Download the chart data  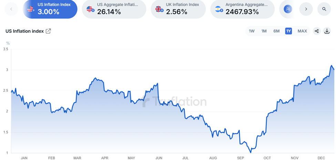(327, 31)
